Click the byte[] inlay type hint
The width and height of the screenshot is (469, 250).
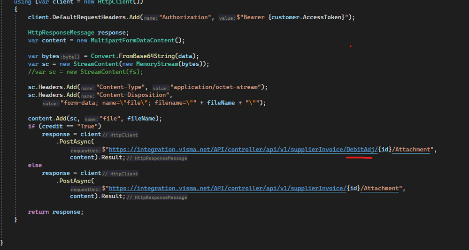(x=70, y=56)
